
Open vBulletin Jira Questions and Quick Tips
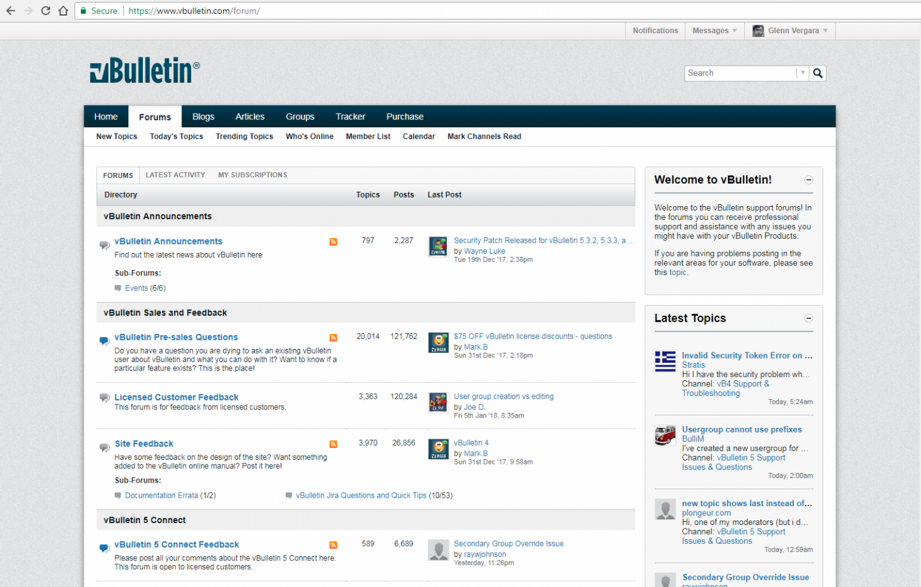tap(361, 495)
